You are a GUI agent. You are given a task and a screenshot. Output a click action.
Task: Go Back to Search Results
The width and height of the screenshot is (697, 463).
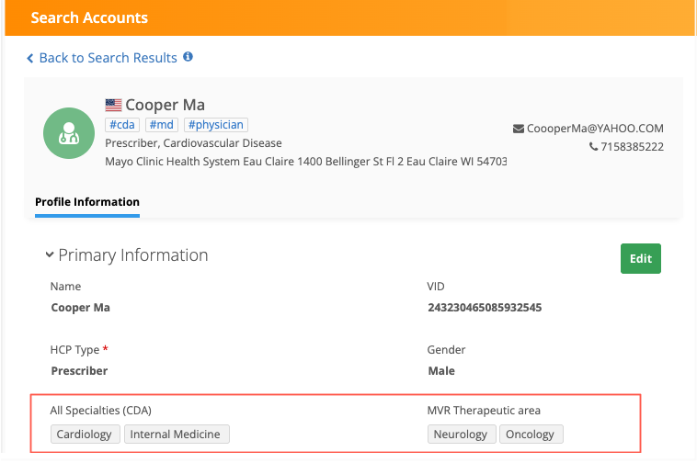[108, 58]
